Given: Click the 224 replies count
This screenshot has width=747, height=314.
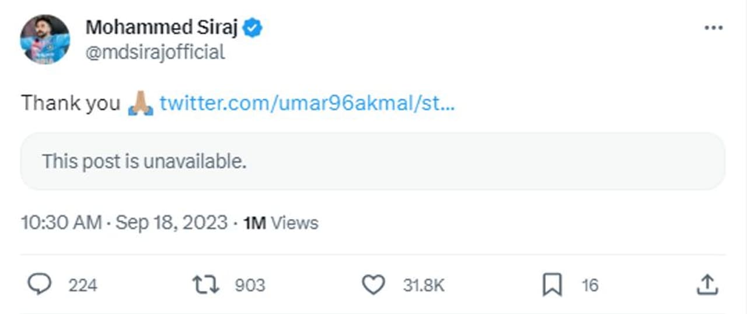Looking at the screenshot, I should (x=83, y=285).
